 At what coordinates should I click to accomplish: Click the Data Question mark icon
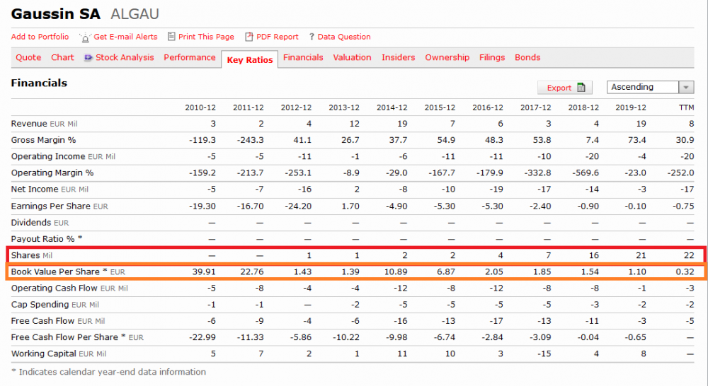coord(312,37)
